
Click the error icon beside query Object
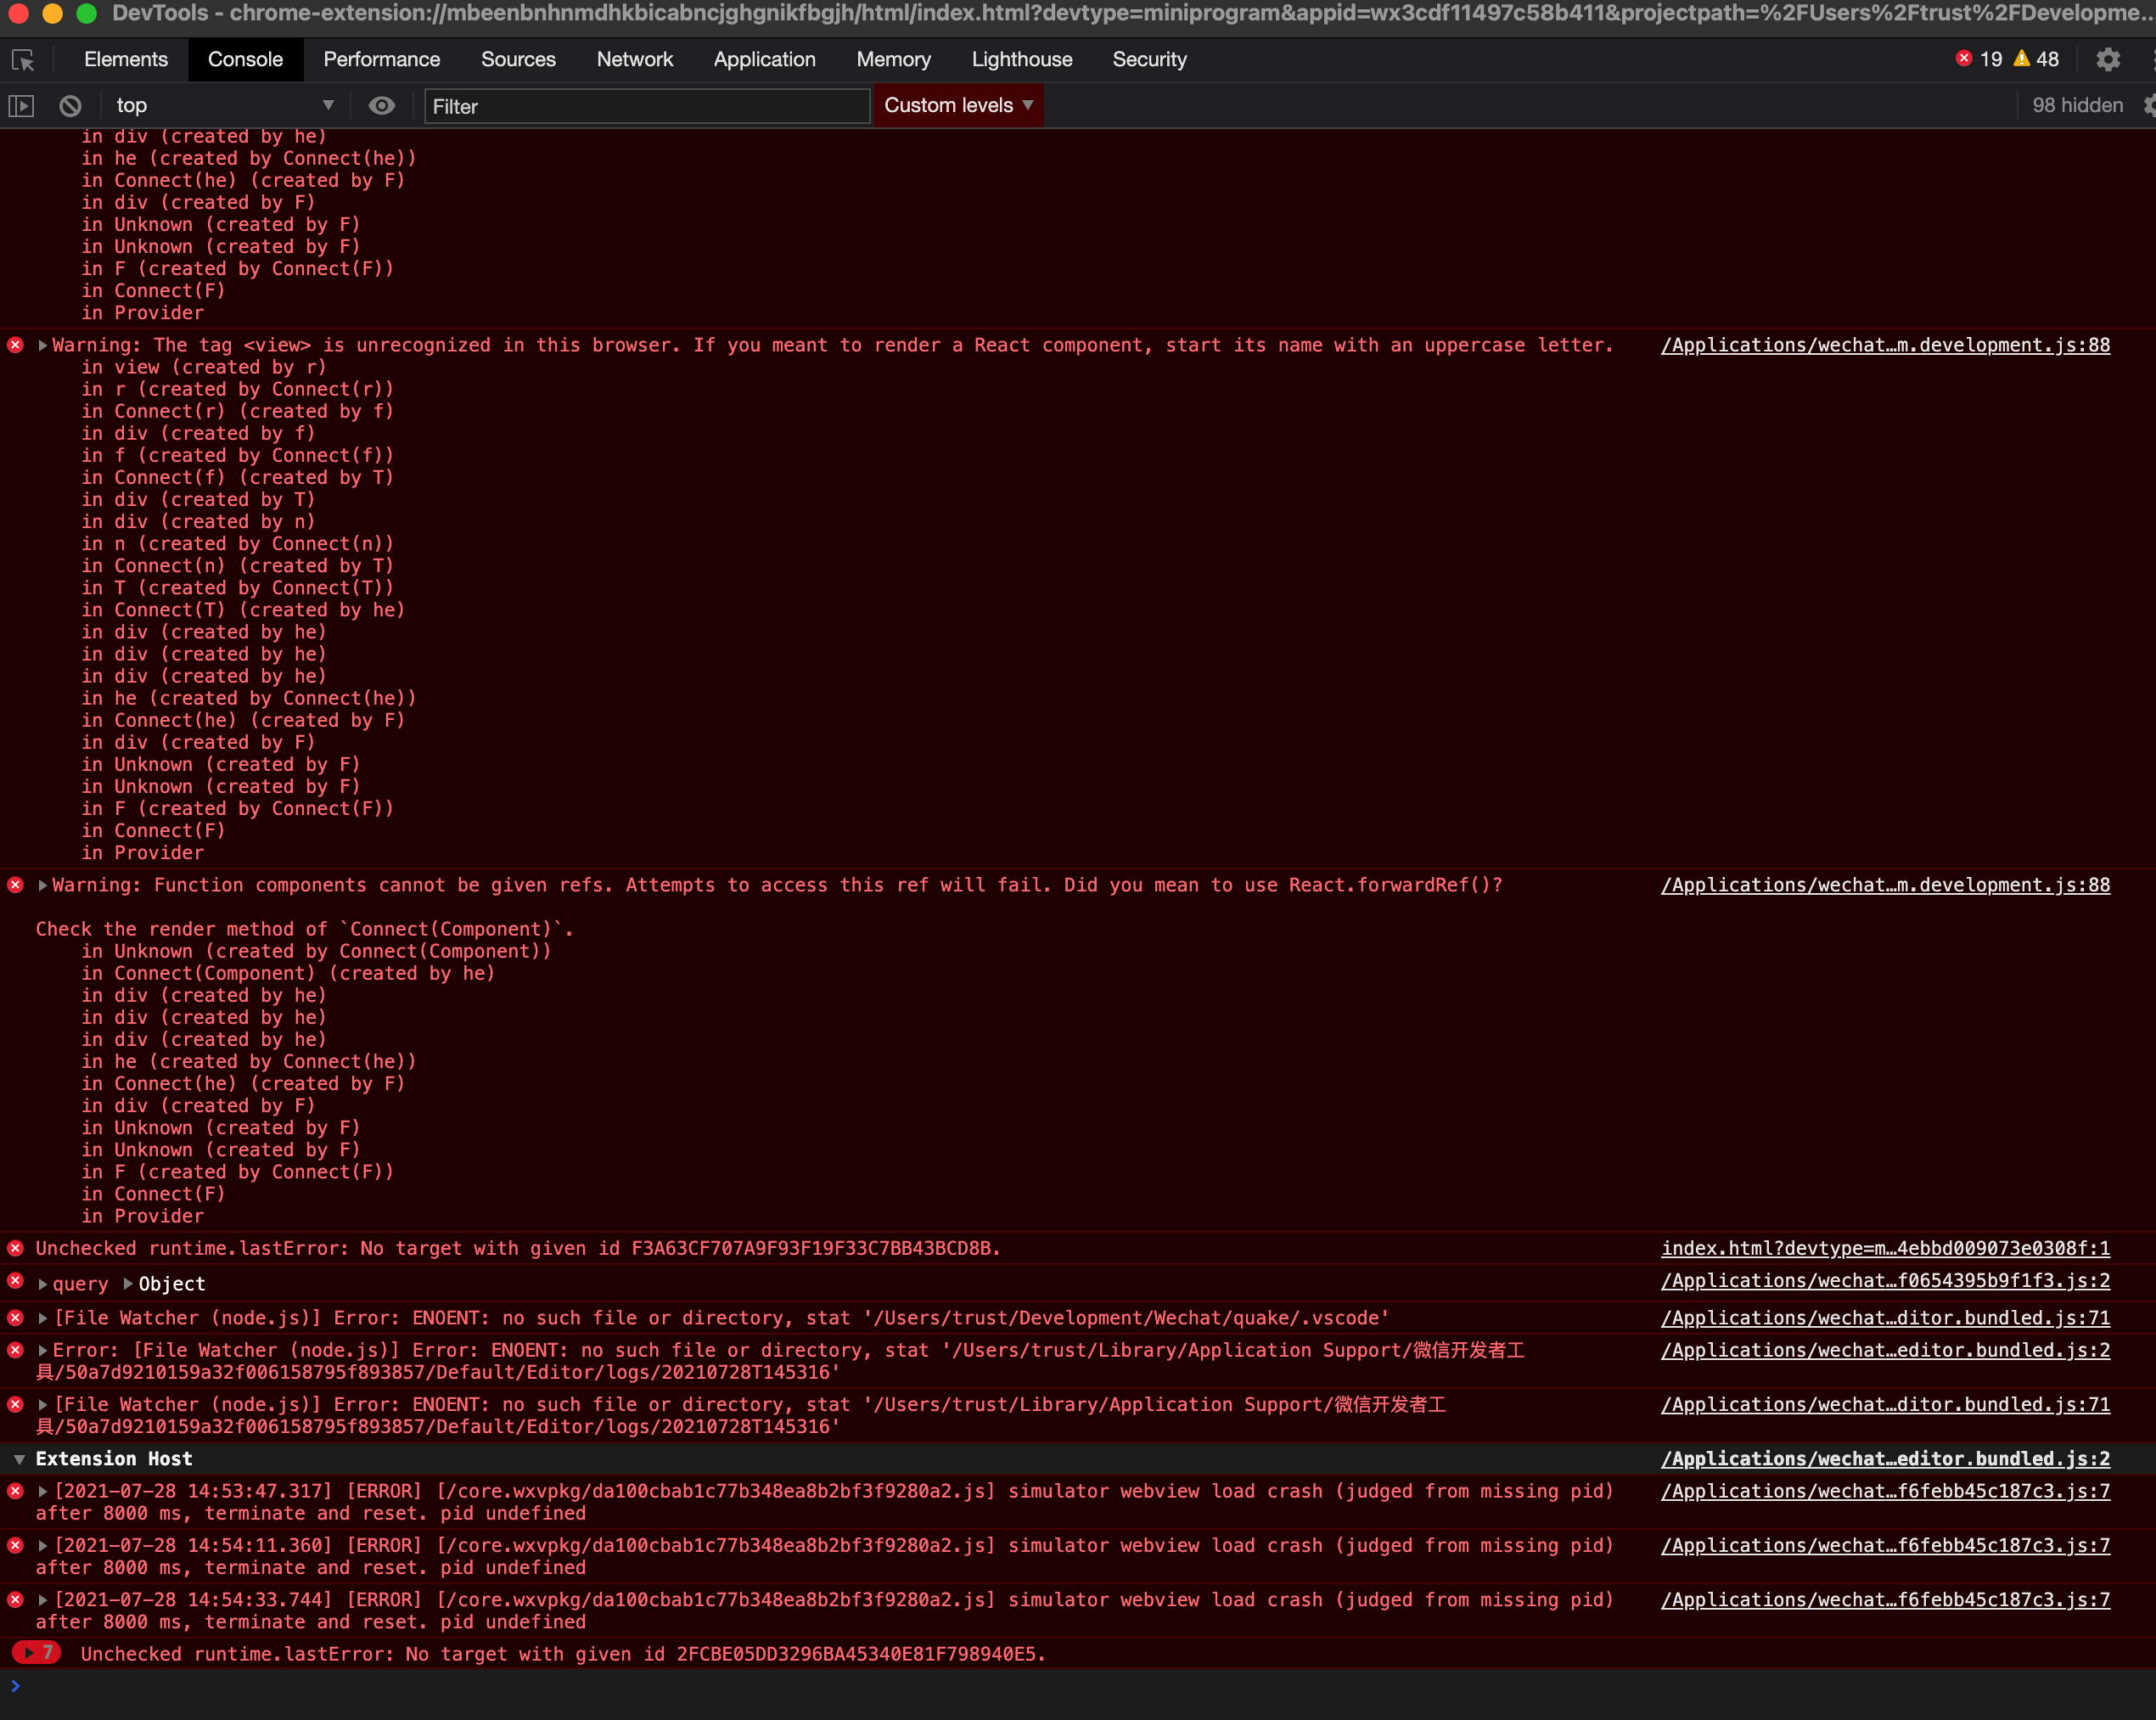[16, 1281]
